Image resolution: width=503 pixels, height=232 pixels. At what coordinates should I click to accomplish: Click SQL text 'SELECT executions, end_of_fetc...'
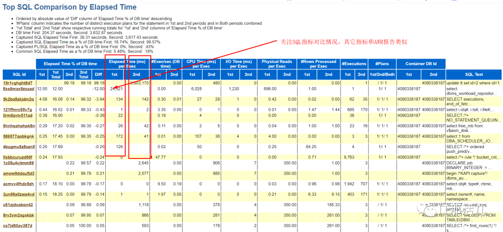coord(466,102)
